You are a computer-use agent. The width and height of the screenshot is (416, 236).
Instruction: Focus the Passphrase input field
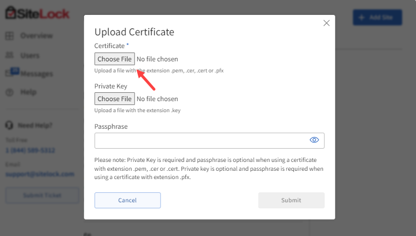click(200, 140)
